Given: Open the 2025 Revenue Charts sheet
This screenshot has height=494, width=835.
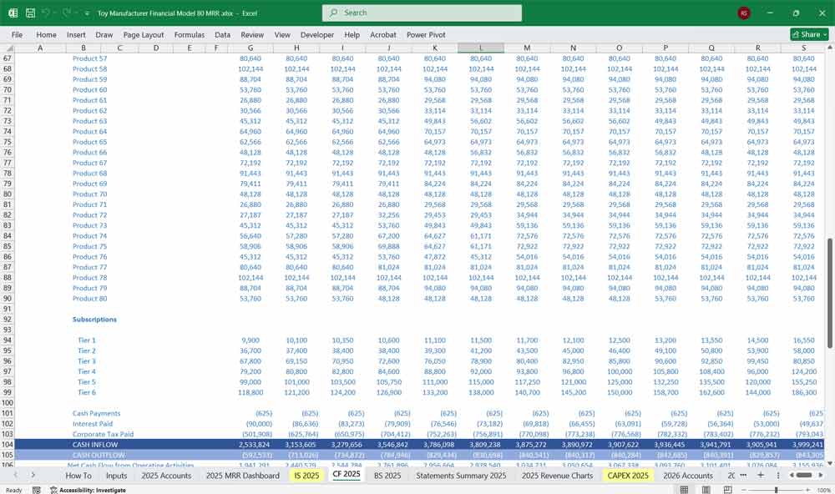Looking at the screenshot, I should (557, 476).
